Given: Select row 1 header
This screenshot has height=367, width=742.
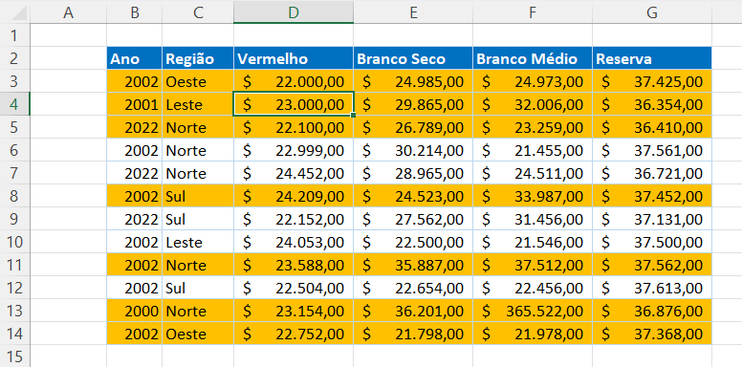Looking at the screenshot, I should (15, 35).
